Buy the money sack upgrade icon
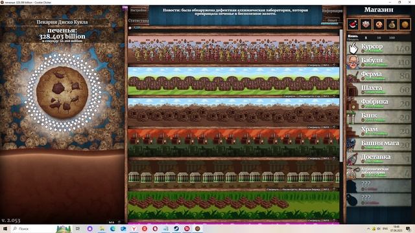 [x=392, y=25]
